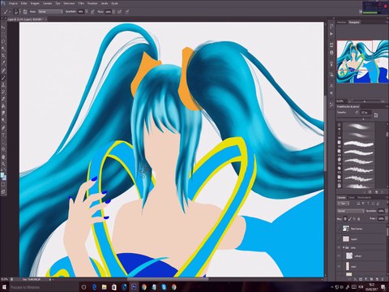389x292 pixels.
Task: Select the Pen tool
Action: coord(3,127)
